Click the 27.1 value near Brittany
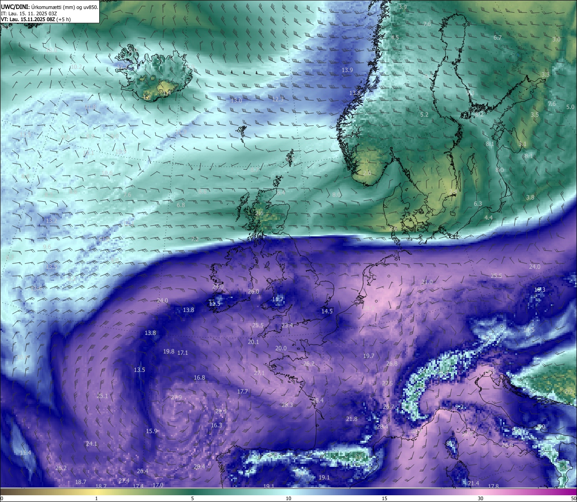The height and width of the screenshot is (502, 577). click(259, 373)
